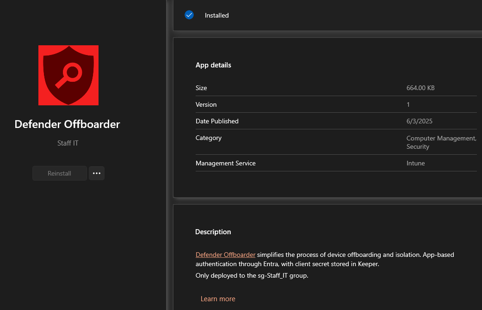Select the 664.00 KB size value
This screenshot has width=482, height=310.
coord(420,88)
